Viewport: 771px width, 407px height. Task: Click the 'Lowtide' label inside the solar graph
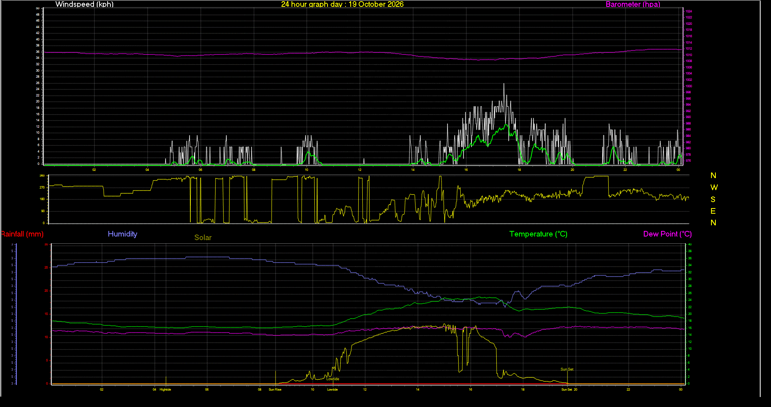click(333, 379)
